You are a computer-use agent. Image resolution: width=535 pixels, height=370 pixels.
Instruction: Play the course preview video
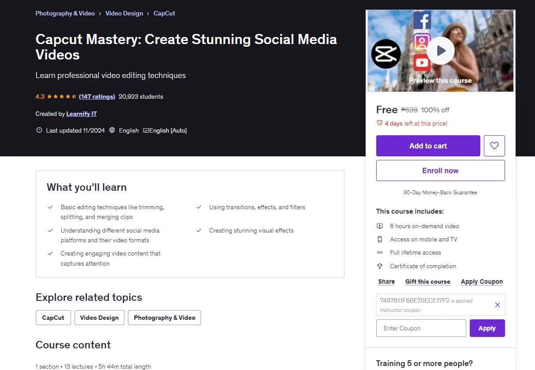440,51
